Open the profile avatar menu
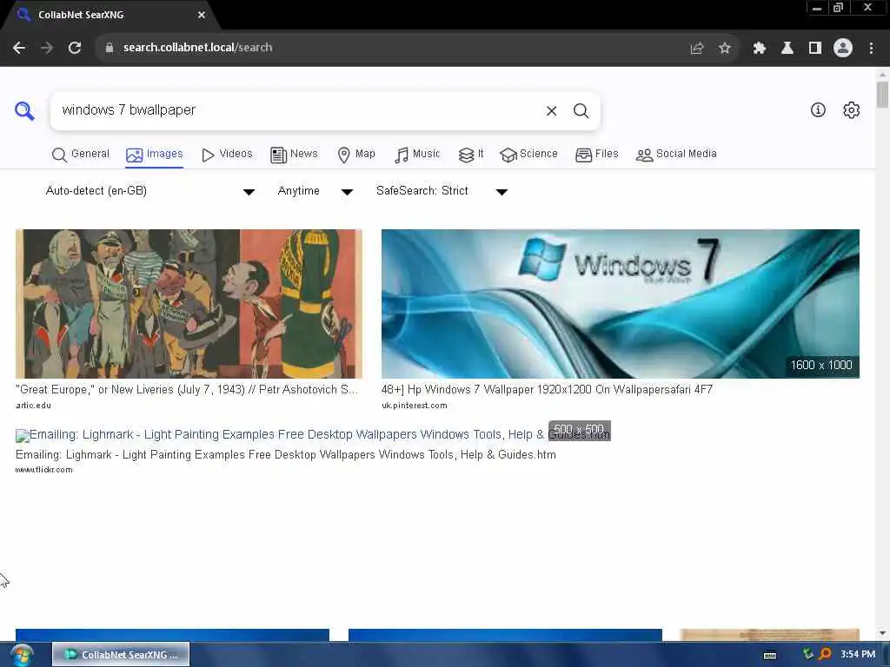This screenshot has width=890, height=667. tap(843, 49)
